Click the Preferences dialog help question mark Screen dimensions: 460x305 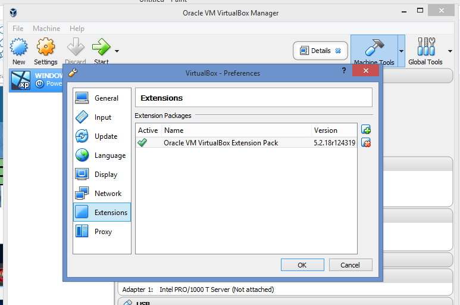point(344,70)
